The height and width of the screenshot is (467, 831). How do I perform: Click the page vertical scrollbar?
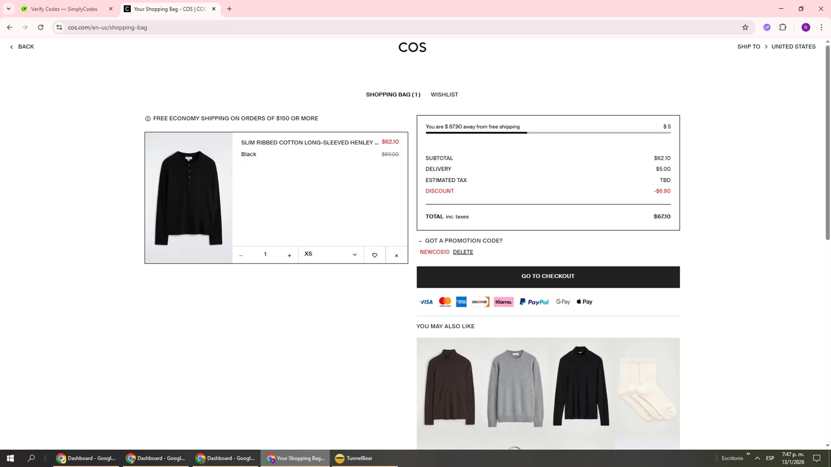point(828,143)
